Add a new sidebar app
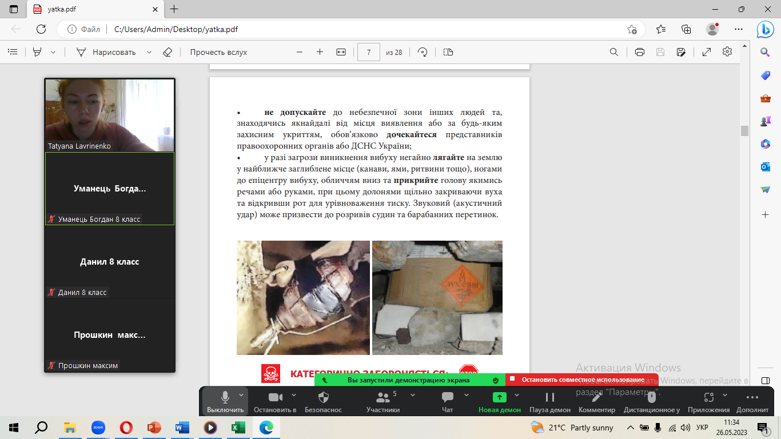This screenshot has height=439, width=781. point(766,214)
